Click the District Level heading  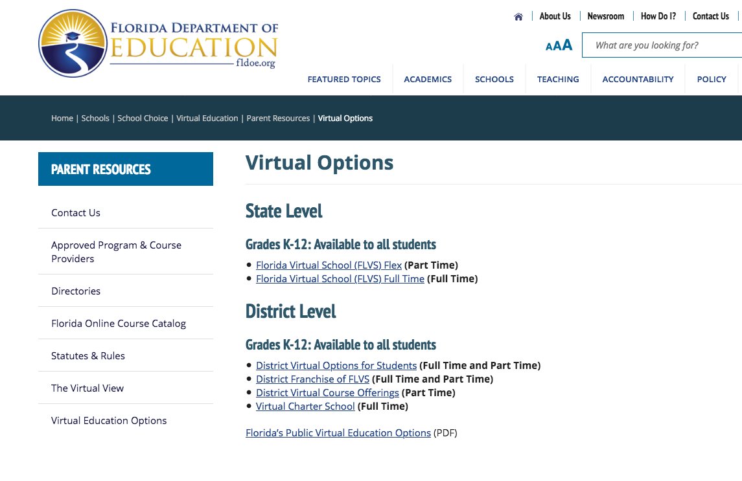point(290,311)
